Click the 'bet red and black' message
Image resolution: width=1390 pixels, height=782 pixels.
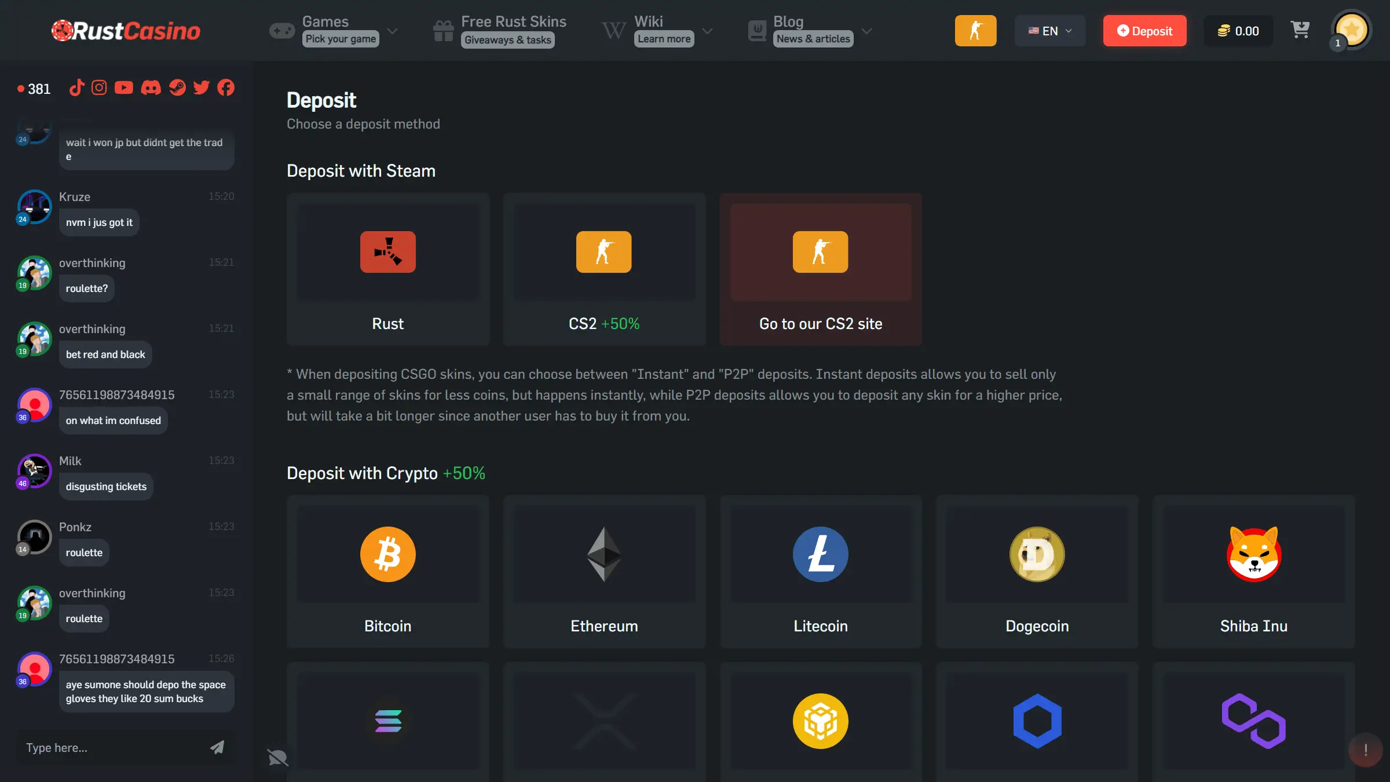[x=105, y=355]
